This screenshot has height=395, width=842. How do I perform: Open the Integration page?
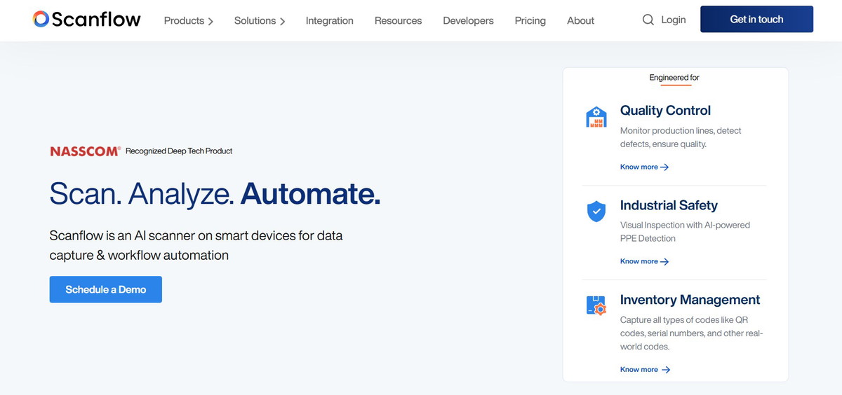(x=330, y=21)
